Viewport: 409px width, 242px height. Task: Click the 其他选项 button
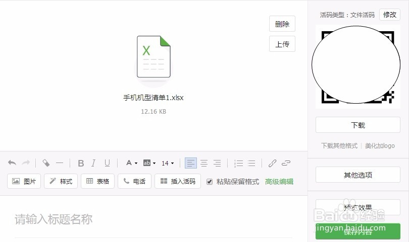[358, 175]
